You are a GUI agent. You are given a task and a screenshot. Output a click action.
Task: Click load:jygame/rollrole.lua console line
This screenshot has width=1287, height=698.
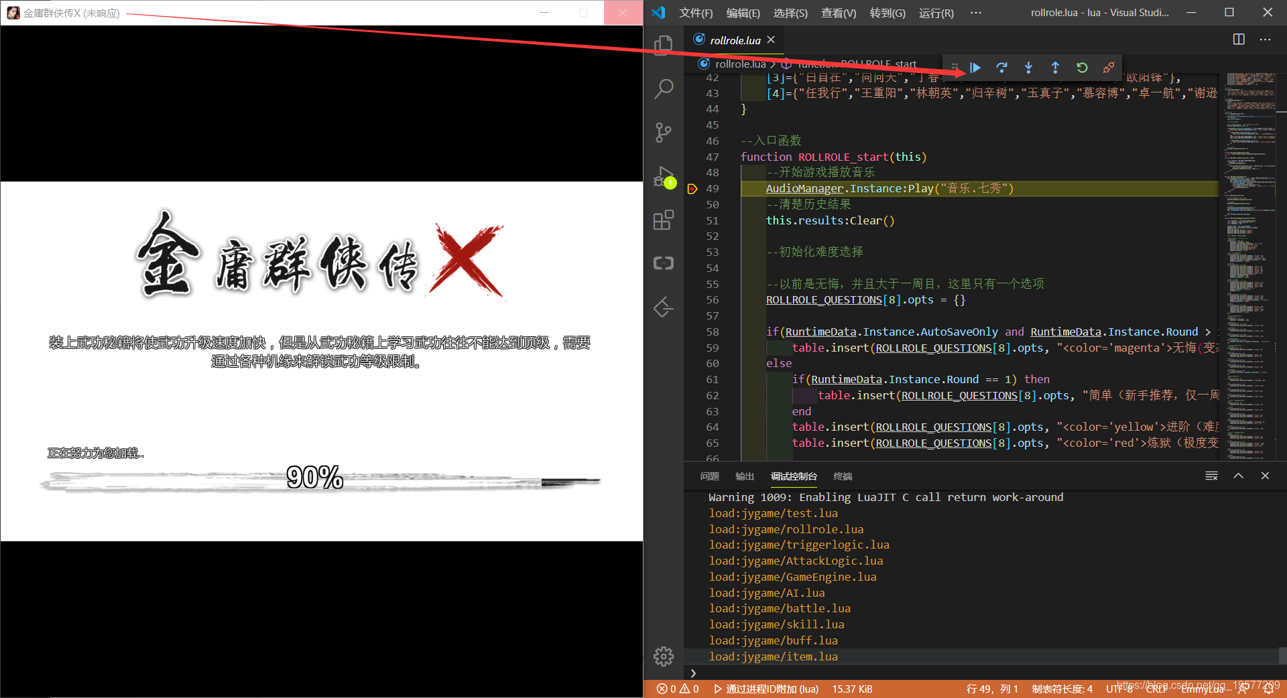pyautogui.click(x=786, y=529)
